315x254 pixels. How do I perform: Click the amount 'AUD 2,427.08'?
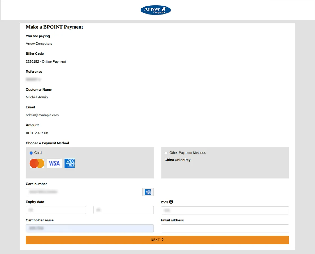pyautogui.click(x=37, y=133)
